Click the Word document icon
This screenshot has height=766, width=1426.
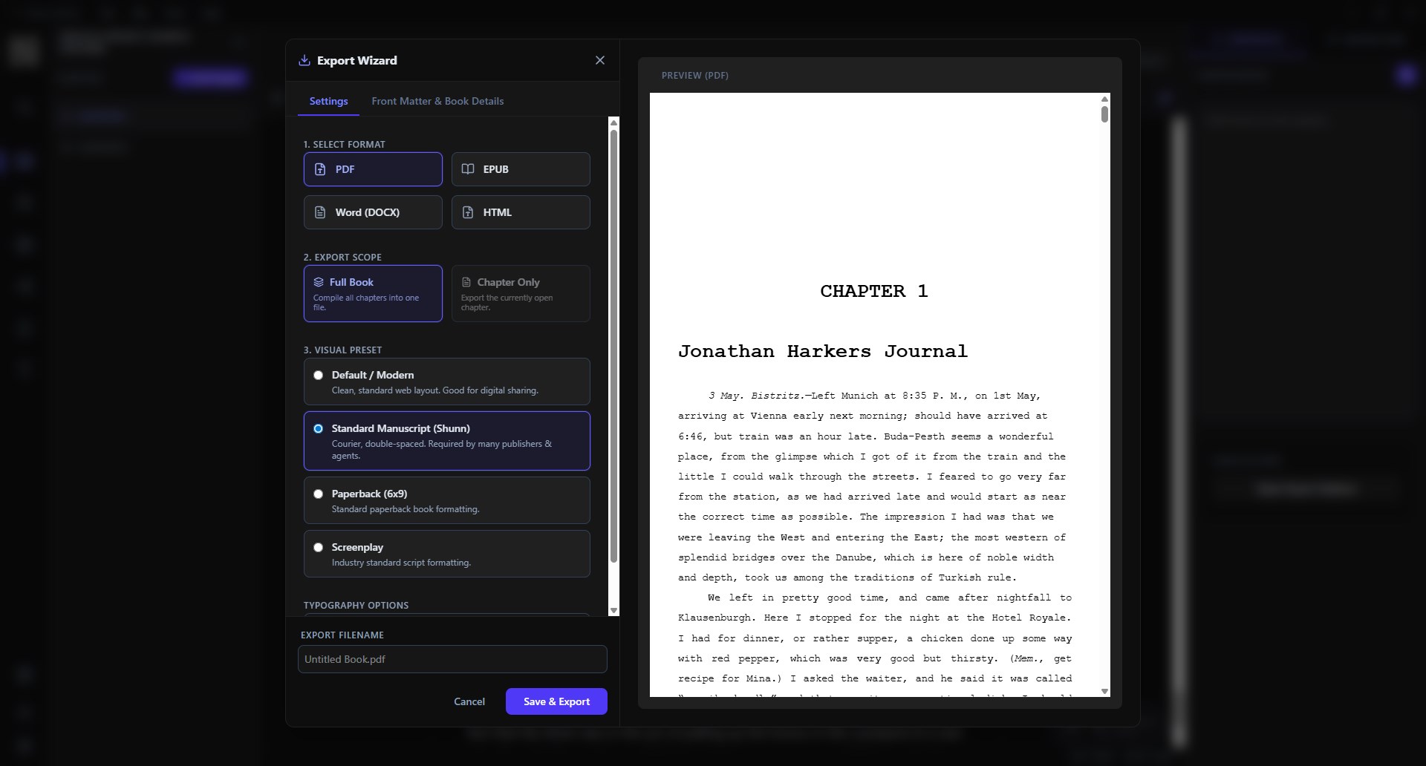[320, 212]
